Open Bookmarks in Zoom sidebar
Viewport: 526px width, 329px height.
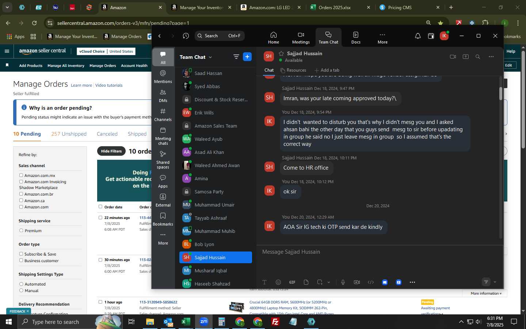163,219
